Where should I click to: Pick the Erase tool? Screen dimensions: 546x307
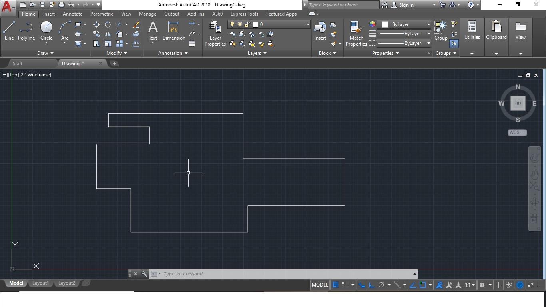[136, 24]
